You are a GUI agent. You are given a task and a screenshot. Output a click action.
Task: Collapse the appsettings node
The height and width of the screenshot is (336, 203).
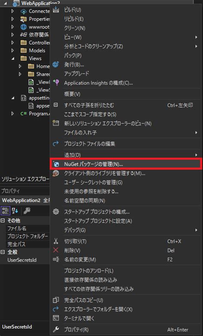pyautogui.click(x=12, y=98)
